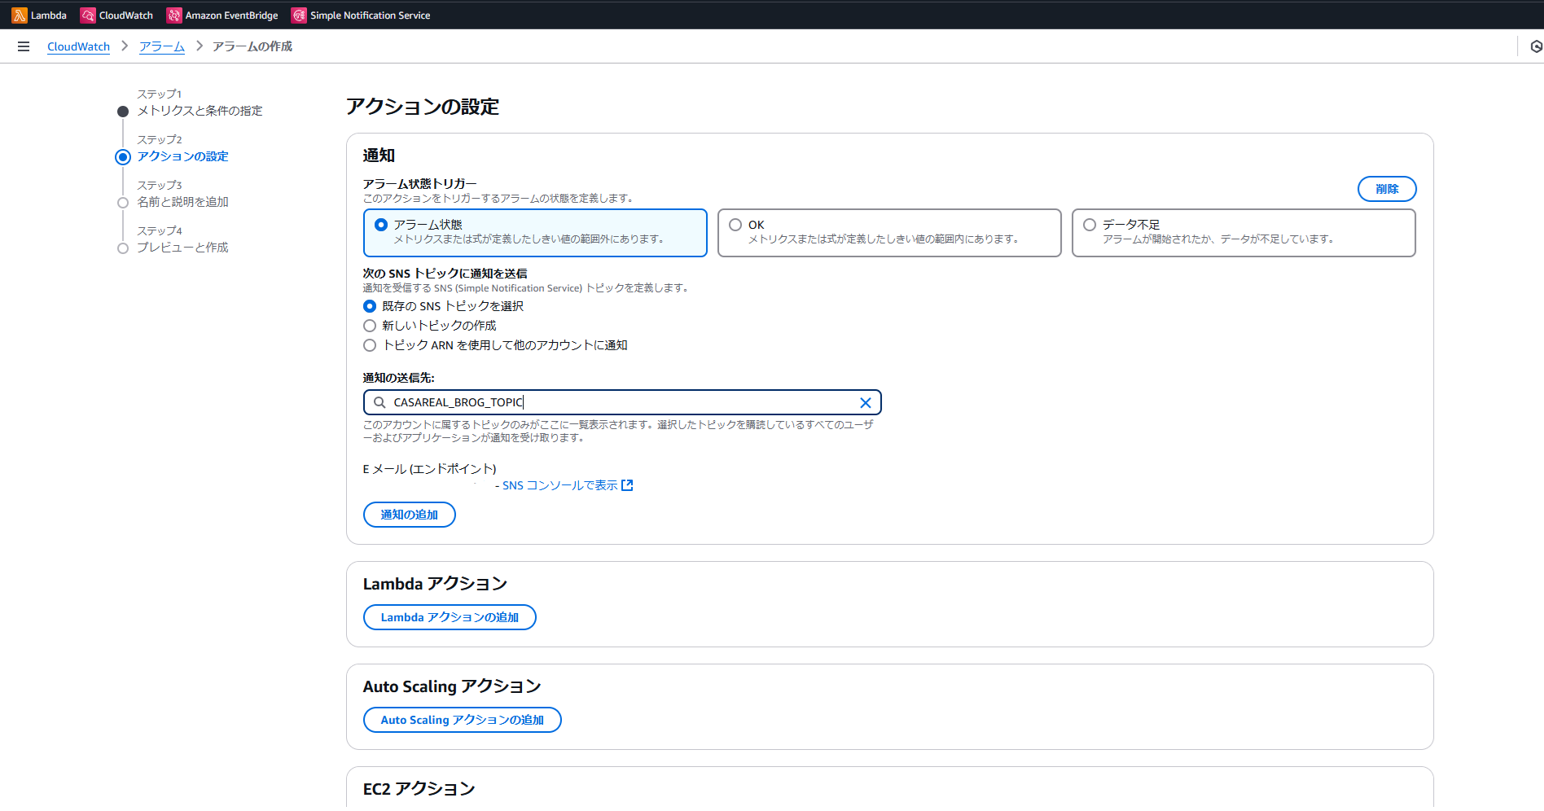
Task: Click the EC2 アクション heading
Action: coord(419,789)
